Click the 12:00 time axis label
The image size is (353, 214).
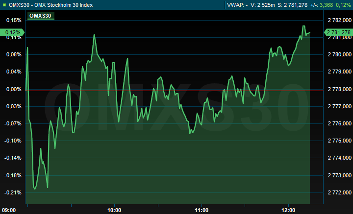tap(289, 210)
